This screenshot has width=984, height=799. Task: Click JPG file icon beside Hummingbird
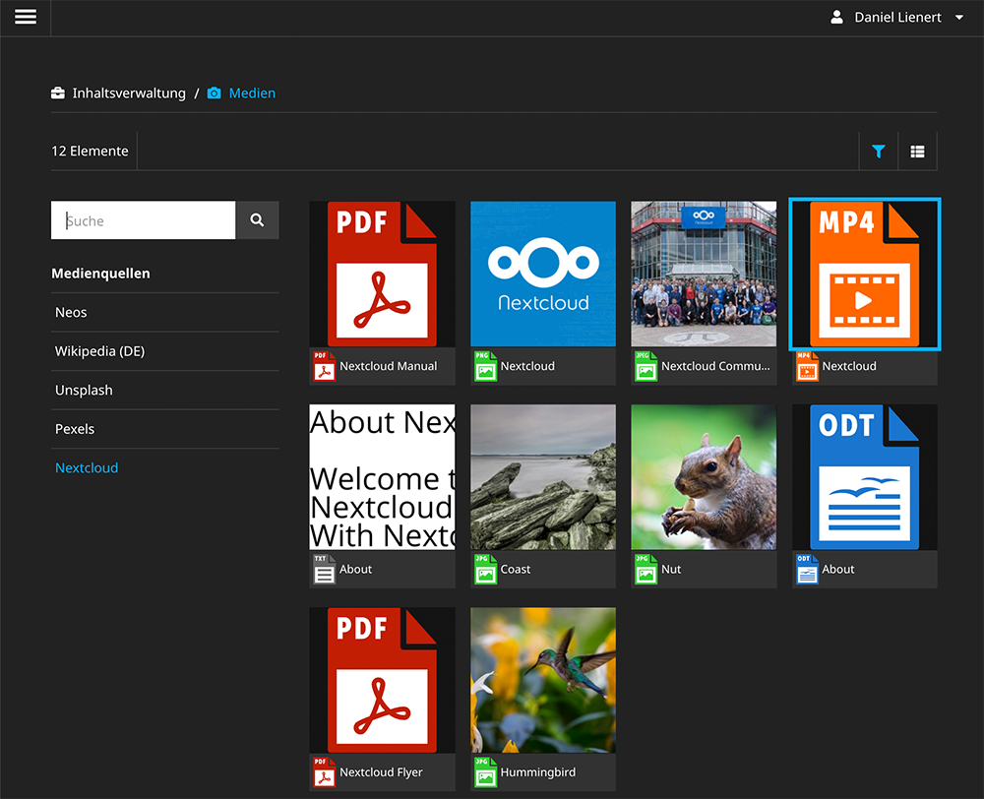tap(485, 772)
